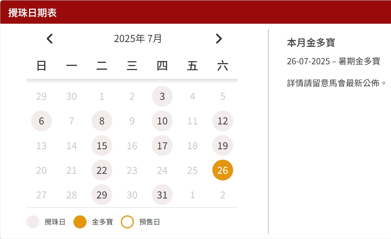
Task: Select draw date July 19
Action: pyautogui.click(x=223, y=146)
